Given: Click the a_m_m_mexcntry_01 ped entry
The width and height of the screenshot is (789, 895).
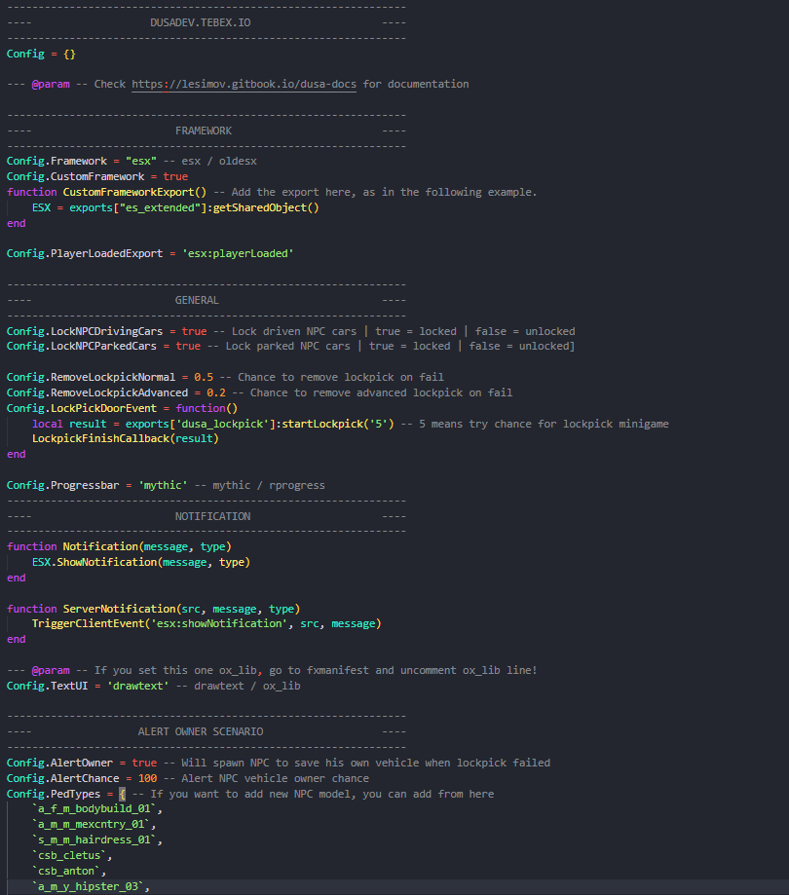Looking at the screenshot, I should (91, 825).
